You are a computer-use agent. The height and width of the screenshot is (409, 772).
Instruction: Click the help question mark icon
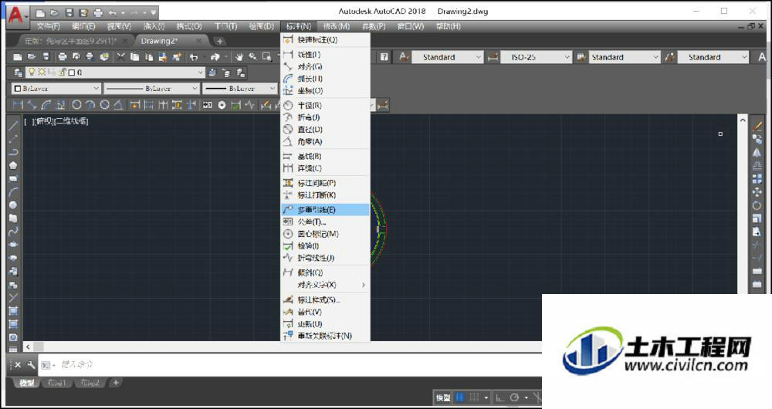point(384,57)
